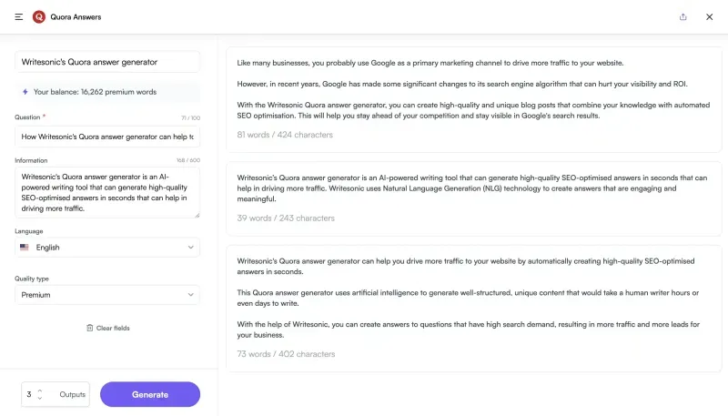Click into the Question input field
This screenshot has height=416, width=728.
point(107,137)
